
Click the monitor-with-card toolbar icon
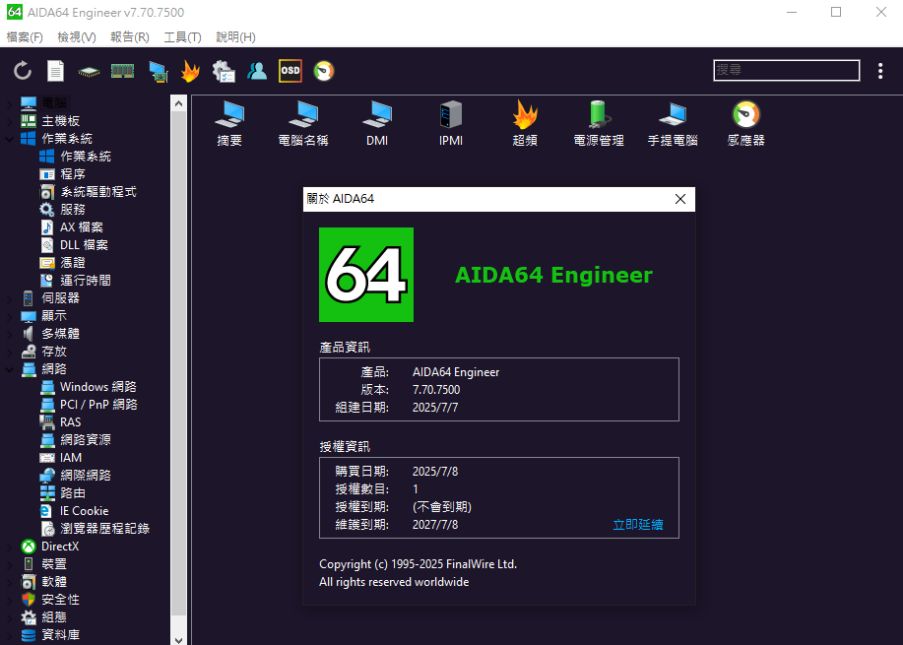[x=158, y=72]
